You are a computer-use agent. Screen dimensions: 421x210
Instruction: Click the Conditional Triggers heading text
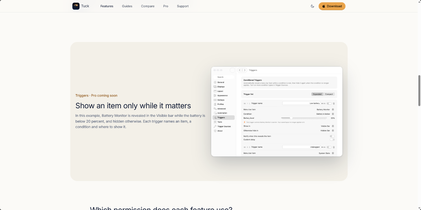pyautogui.click(x=253, y=80)
